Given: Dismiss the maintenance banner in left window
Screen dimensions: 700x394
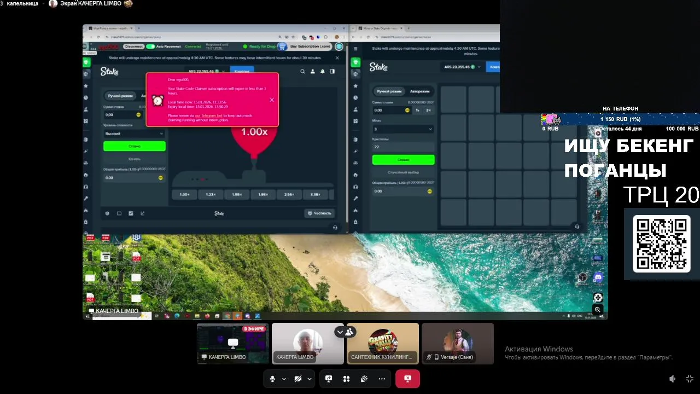Looking at the screenshot, I should tap(337, 57).
